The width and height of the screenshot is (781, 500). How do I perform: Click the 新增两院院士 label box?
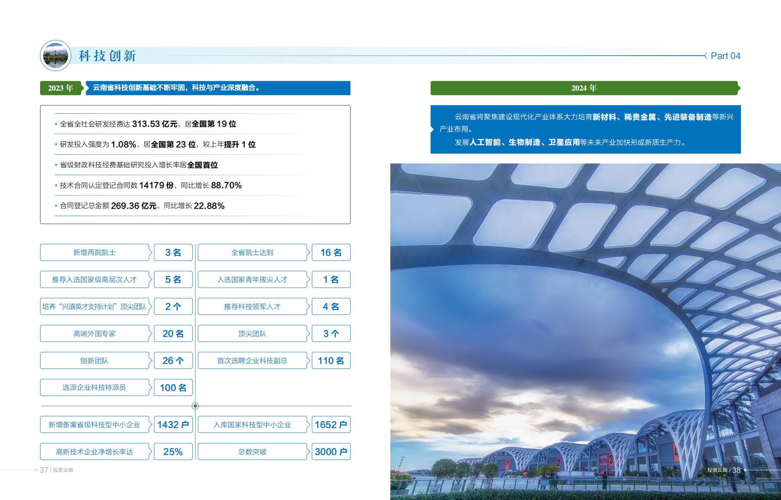coord(95,252)
